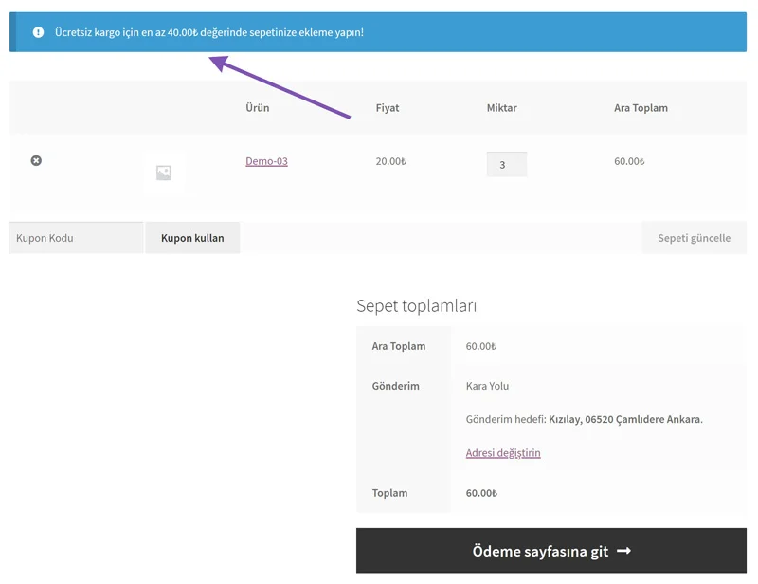
Task: Click the Sepet toplamları heading
Action: [416, 306]
